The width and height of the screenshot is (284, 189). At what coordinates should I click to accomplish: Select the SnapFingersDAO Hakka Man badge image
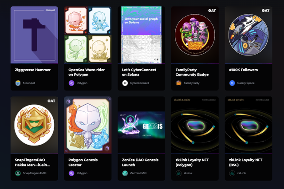[x=34, y=125]
